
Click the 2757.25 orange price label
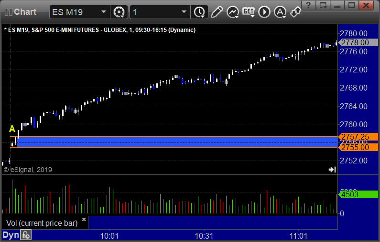point(358,137)
